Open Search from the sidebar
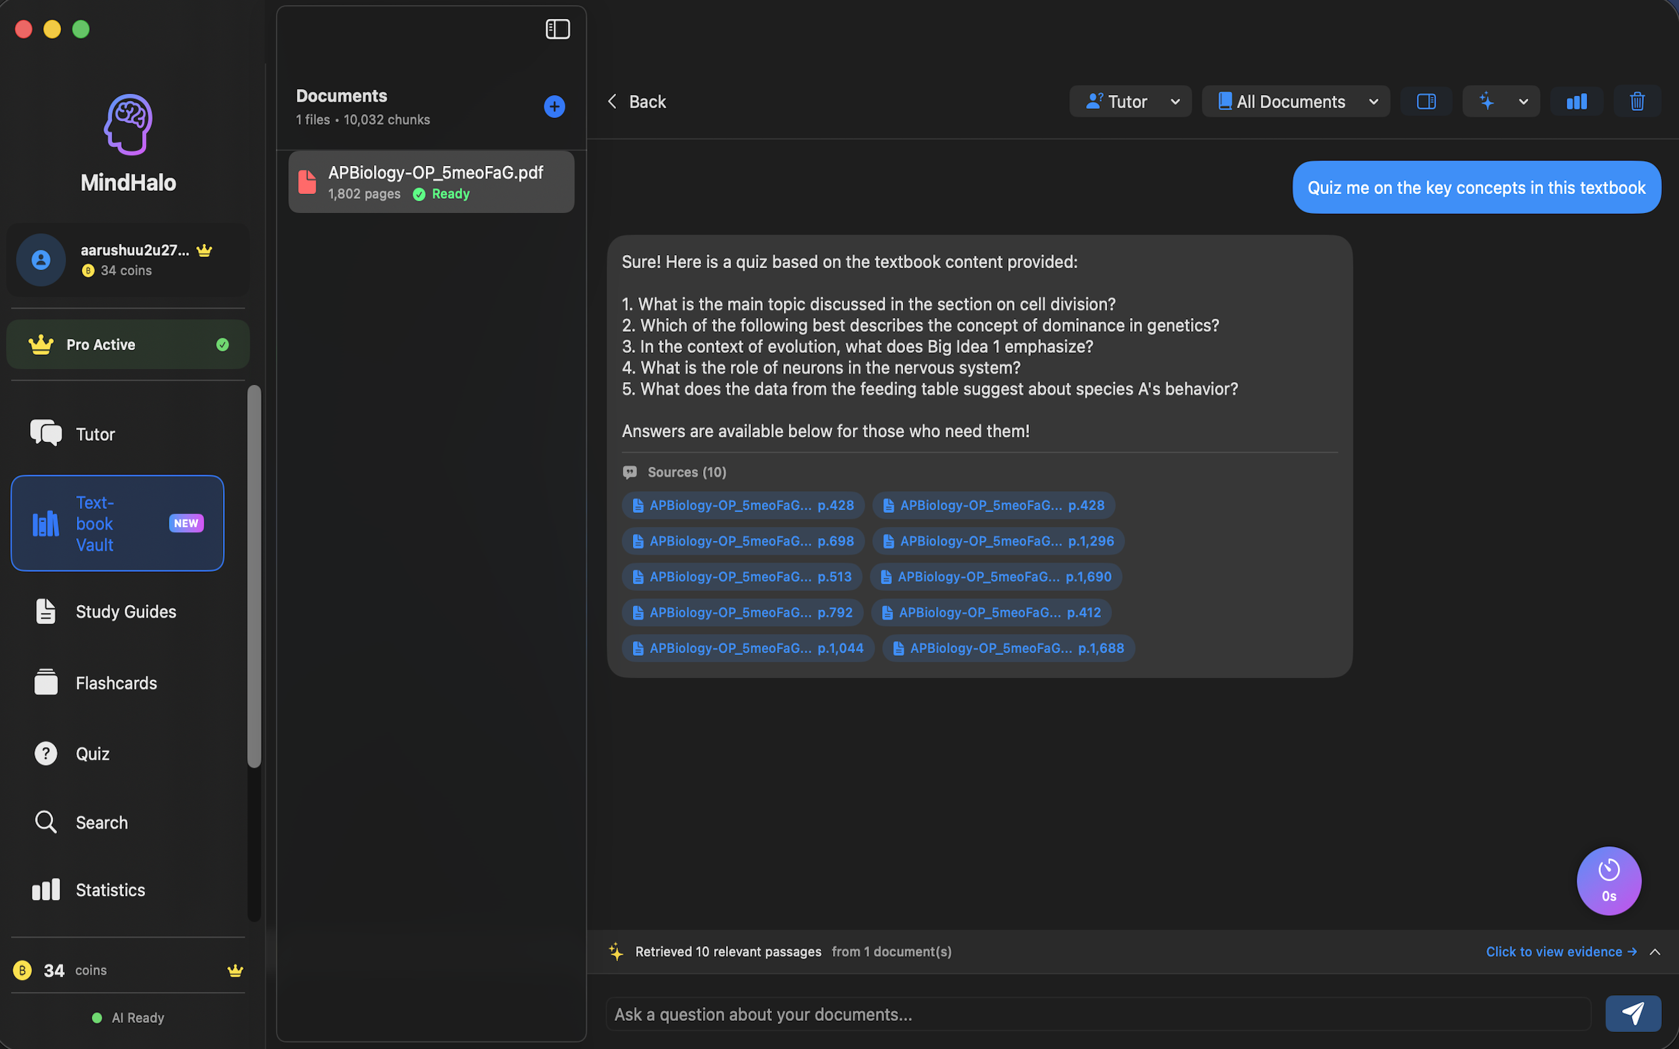 coord(101,822)
